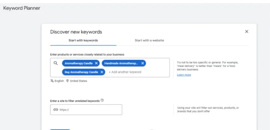Screen dimensions: 270x130
Task: Remove the Handmade Aromatherap... keyword chip
Action: [142, 63]
